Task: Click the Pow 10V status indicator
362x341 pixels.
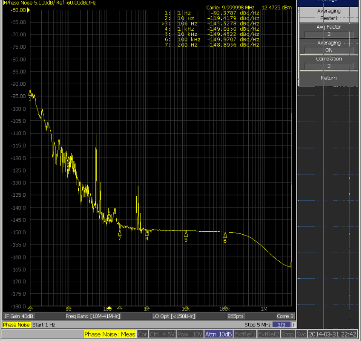Action: pos(190,334)
